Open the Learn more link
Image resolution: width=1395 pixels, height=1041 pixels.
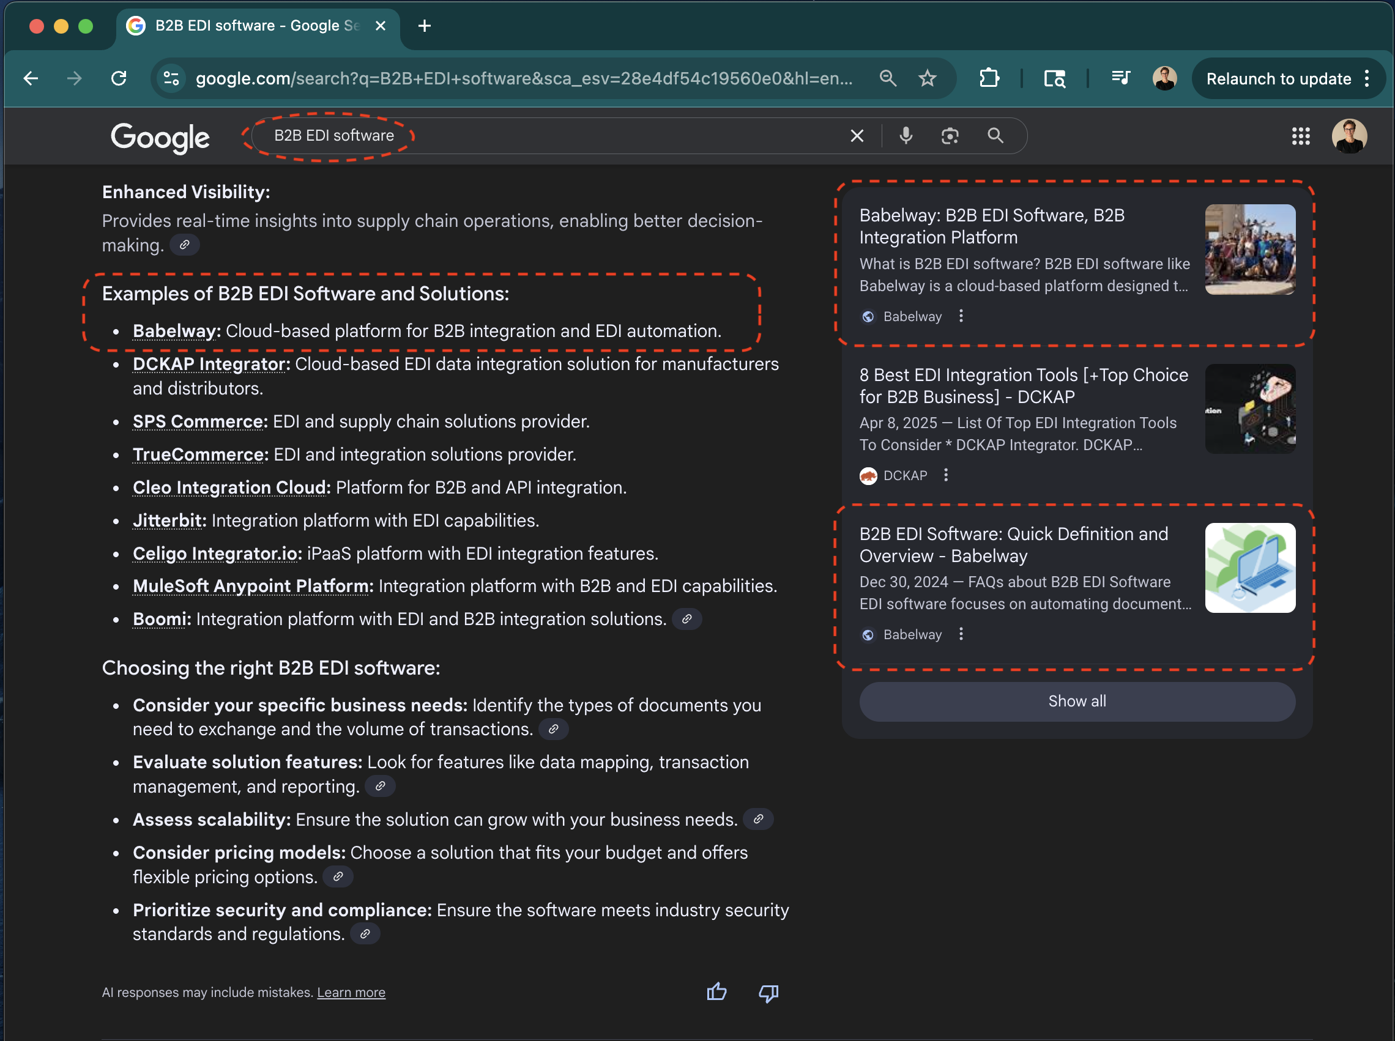pyautogui.click(x=351, y=993)
